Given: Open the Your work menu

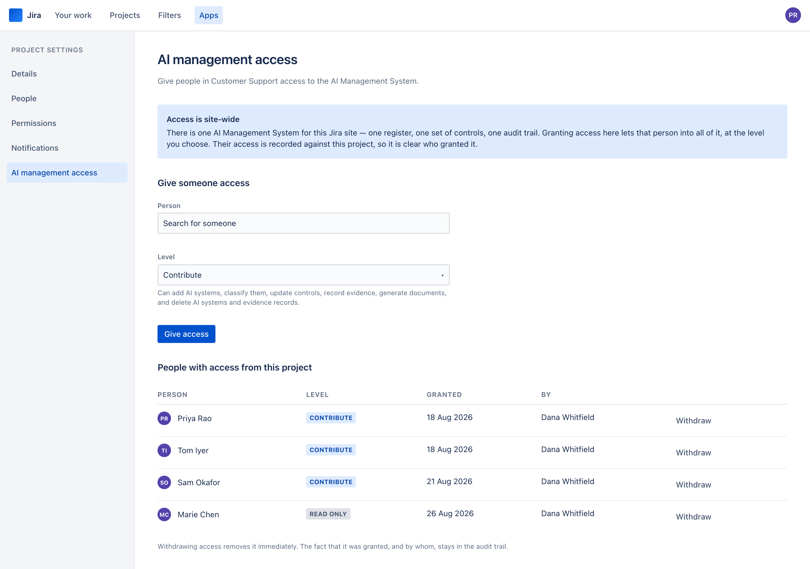Looking at the screenshot, I should pyautogui.click(x=73, y=15).
